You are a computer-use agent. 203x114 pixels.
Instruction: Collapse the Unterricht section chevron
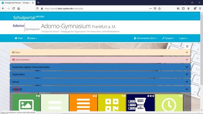pos(187,89)
